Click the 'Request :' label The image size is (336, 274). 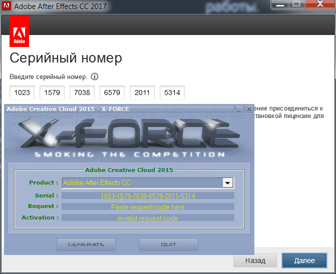[x=43, y=206]
